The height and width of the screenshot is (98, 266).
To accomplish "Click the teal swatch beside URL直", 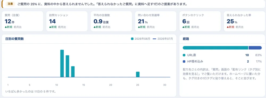I will point(184,55).
